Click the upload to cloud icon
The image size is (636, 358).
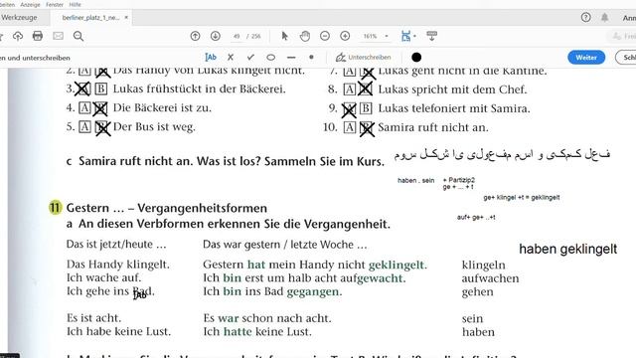click(18, 36)
